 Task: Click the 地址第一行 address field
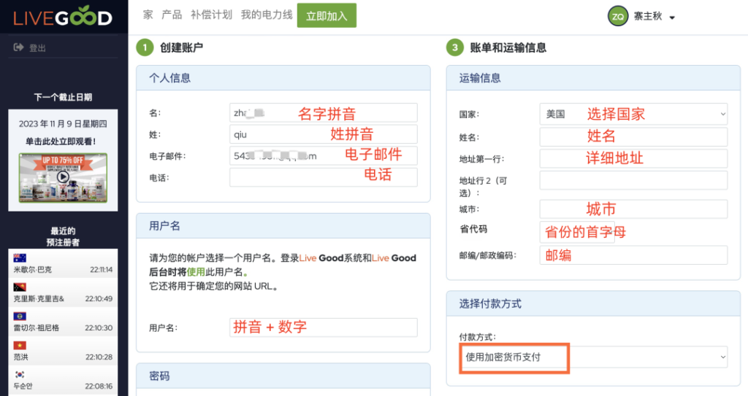tap(633, 159)
